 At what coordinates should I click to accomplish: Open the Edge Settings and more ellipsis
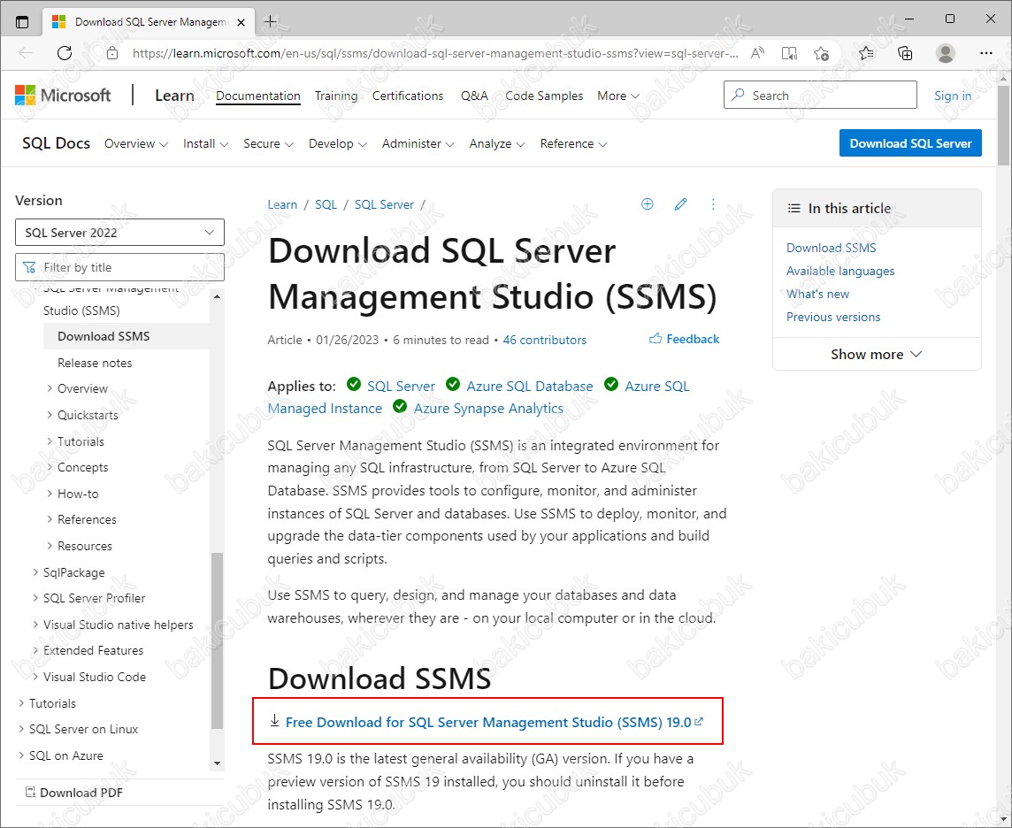[985, 53]
